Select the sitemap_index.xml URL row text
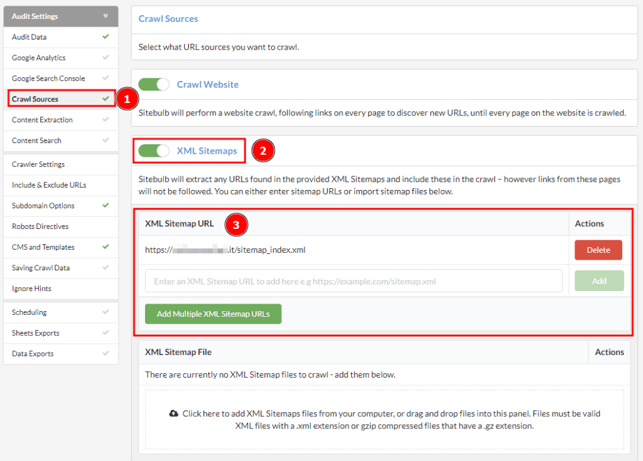643x461 pixels. 225,250
